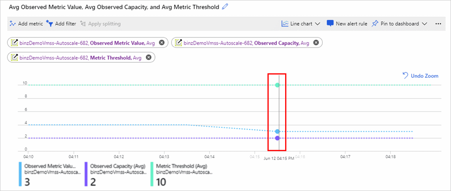Create a New alert rule
451x191 pixels.
tap(347, 23)
